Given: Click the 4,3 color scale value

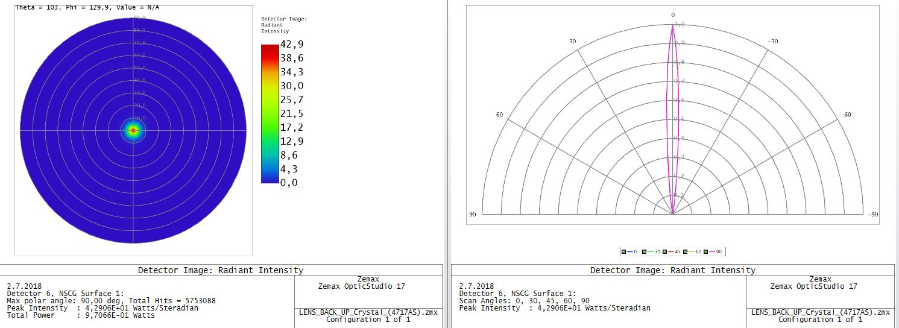Looking at the screenshot, I should coord(291,169).
